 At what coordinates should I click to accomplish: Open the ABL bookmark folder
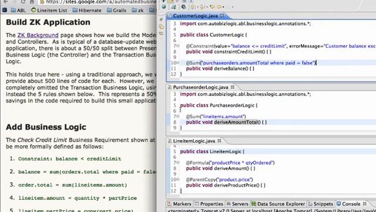pyautogui.click(x=18, y=11)
